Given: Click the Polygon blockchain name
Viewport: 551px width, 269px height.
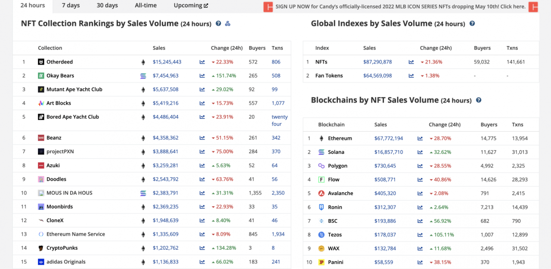Looking at the screenshot, I should point(337,166).
